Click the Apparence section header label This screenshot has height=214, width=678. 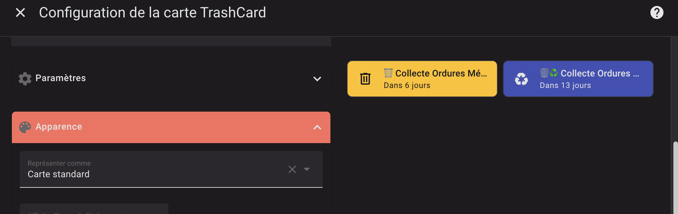[59, 127]
